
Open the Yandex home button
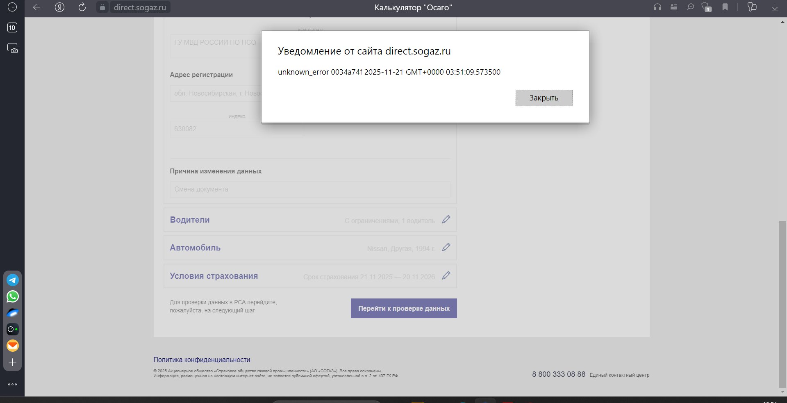click(59, 7)
